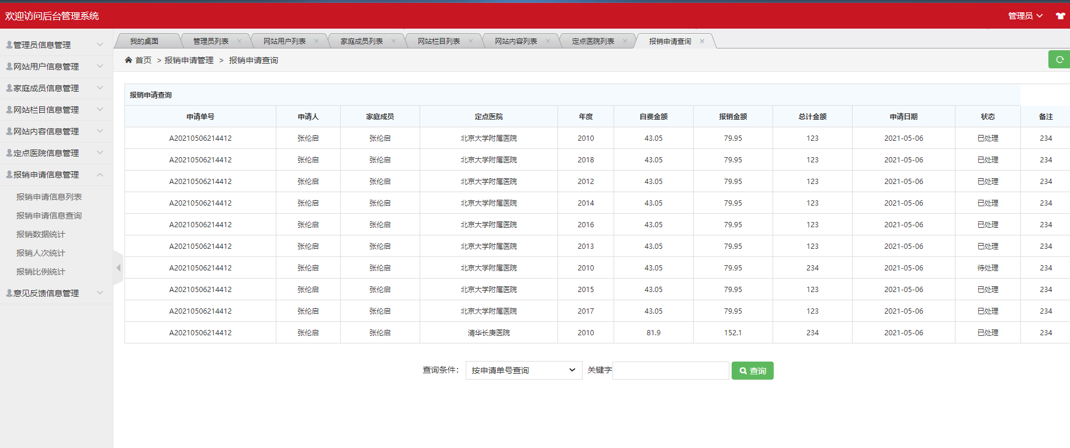Expand 网站内容信息管理 menu chevron
The image size is (1070, 448).
[x=100, y=131]
